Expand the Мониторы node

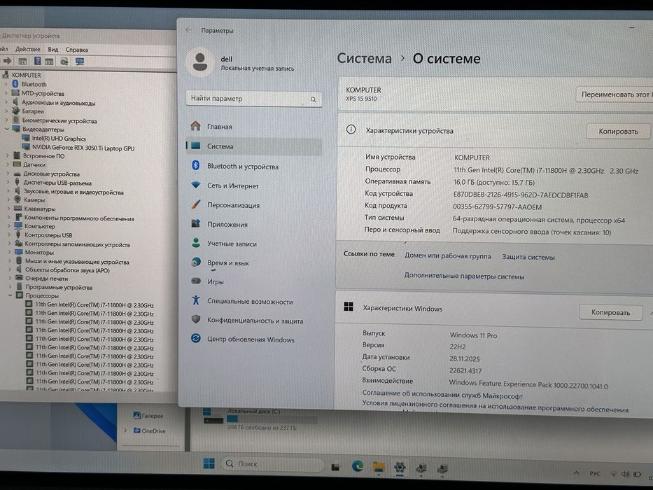pyautogui.click(x=9, y=252)
